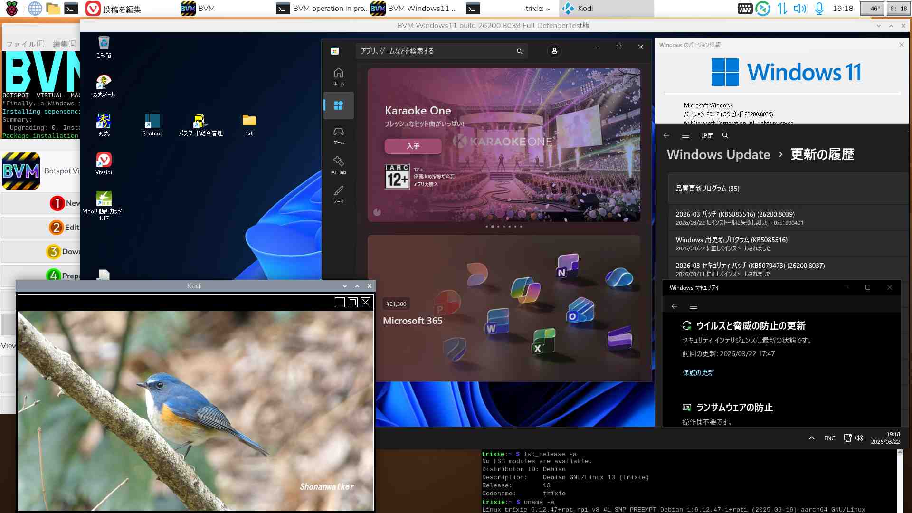Open Themes icon in Store sidebar

click(338, 194)
